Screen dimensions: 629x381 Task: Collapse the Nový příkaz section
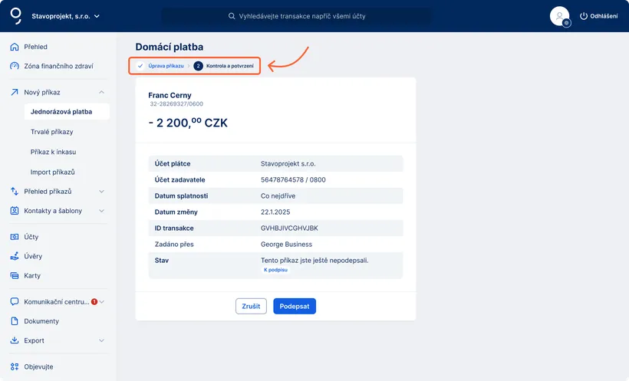click(x=102, y=92)
